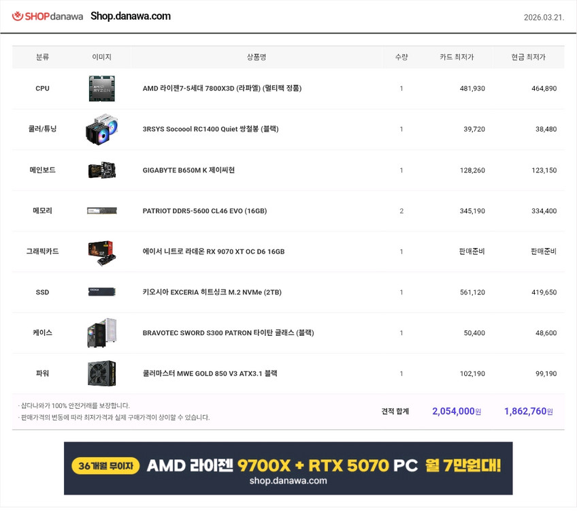Click the AMD Ryzen CPU product image
577x511 pixels.
pos(101,88)
